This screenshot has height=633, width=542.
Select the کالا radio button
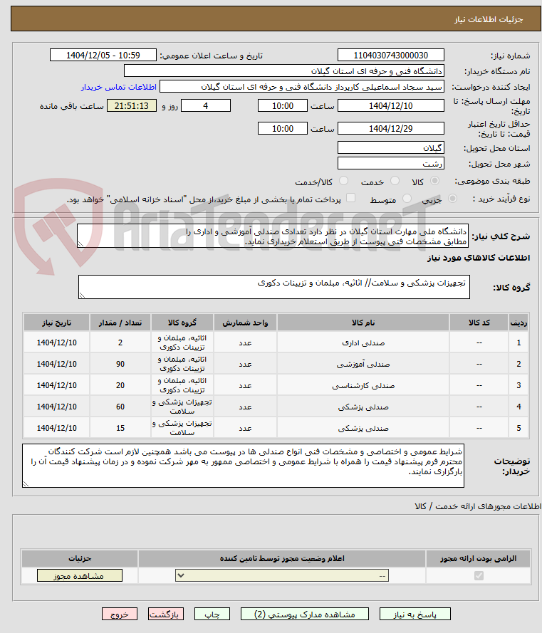point(435,181)
